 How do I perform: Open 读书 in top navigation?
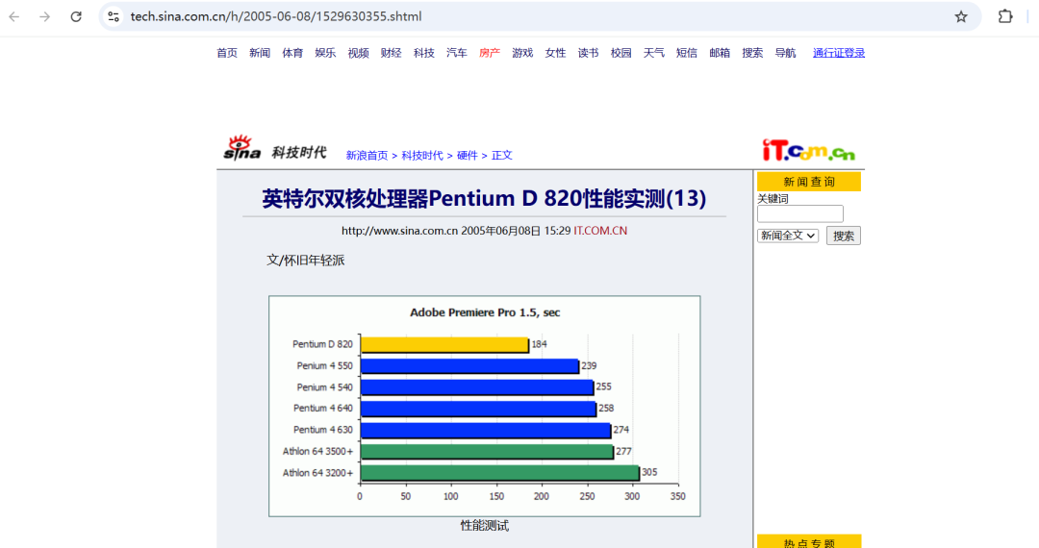click(x=589, y=53)
